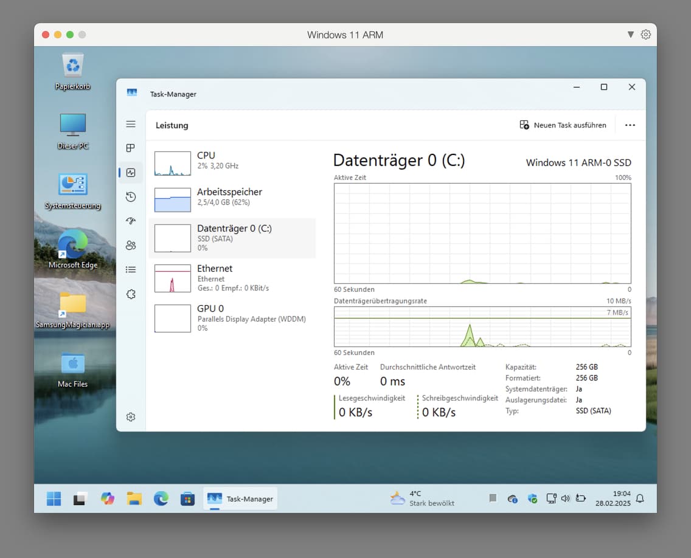Launch Copilot from the taskbar
The image size is (691, 558).
tap(108, 498)
